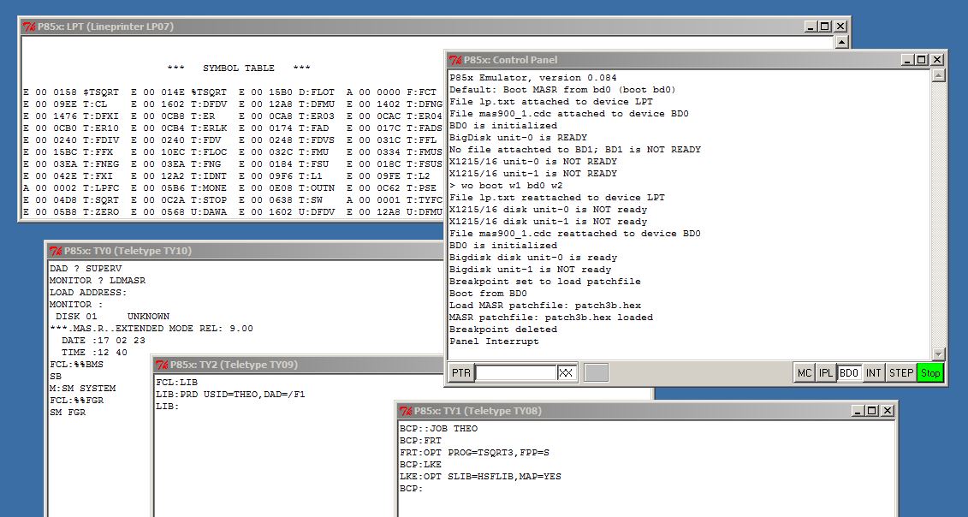
Task: Click 'BCP:FRT' line in TY1
Action: [x=420, y=441]
